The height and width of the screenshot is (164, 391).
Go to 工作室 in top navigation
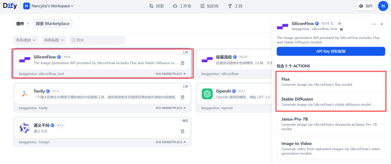182,6
